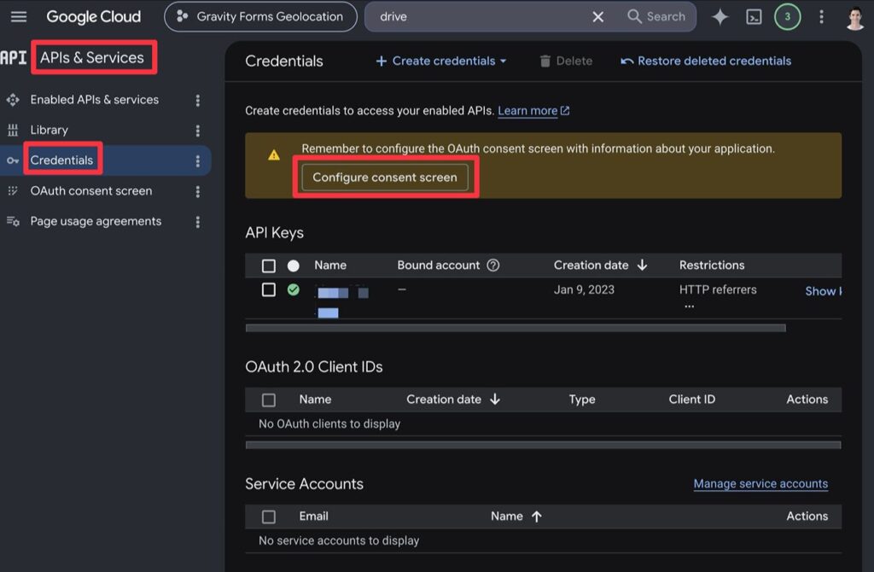The image size is (874, 572).
Task: Open more options for Page usage agreements
Action: tap(197, 222)
